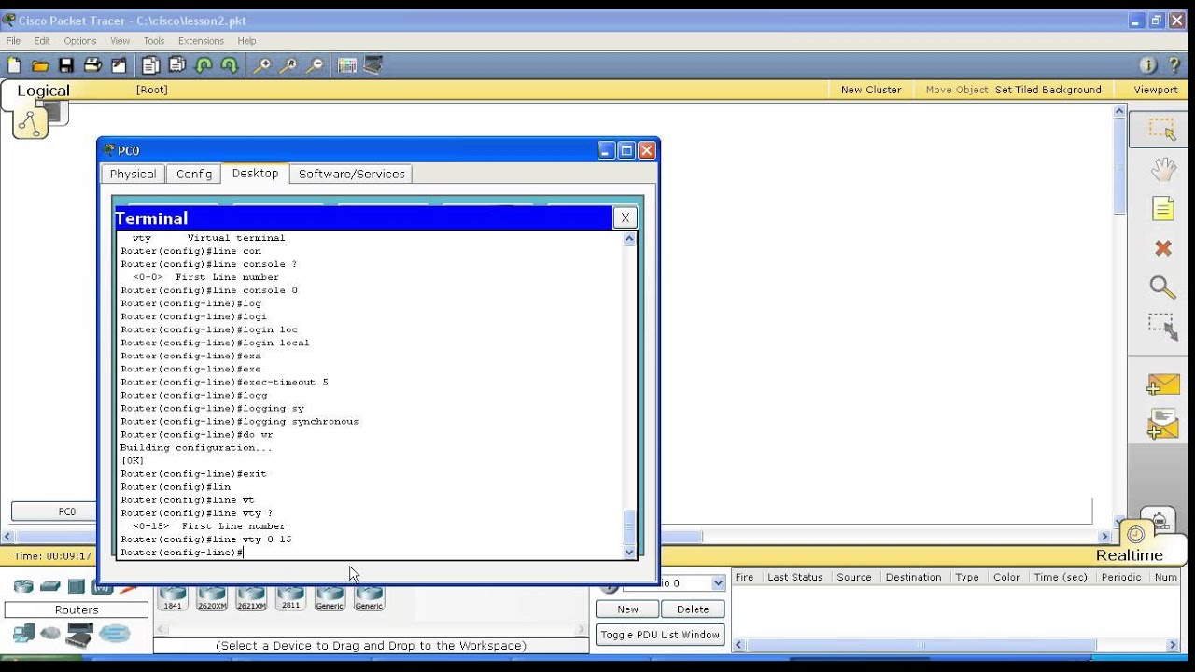Click the terminal scrollbar up arrow

point(629,239)
